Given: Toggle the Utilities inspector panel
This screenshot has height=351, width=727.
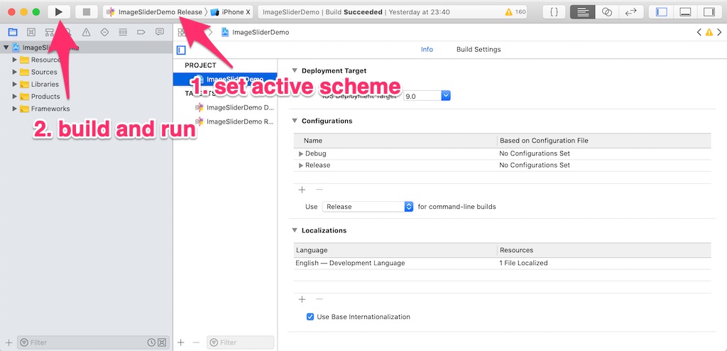Looking at the screenshot, I should tap(709, 12).
